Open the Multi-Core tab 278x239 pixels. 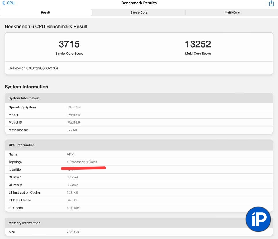click(232, 12)
